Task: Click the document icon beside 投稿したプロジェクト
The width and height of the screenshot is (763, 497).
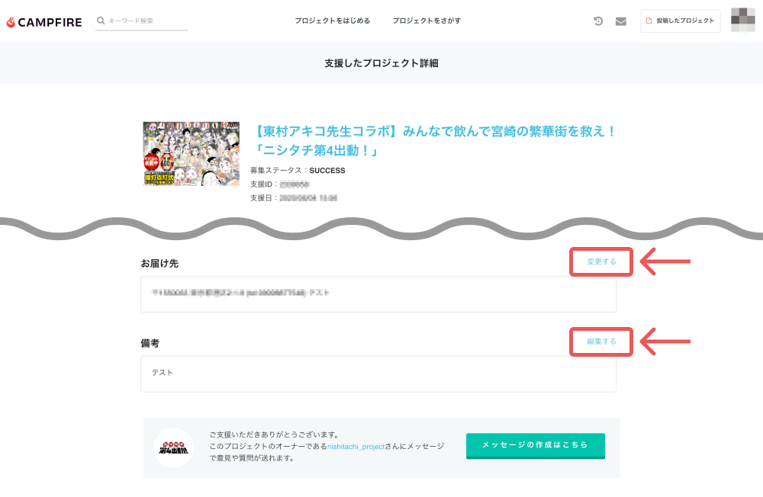Action: (x=649, y=21)
